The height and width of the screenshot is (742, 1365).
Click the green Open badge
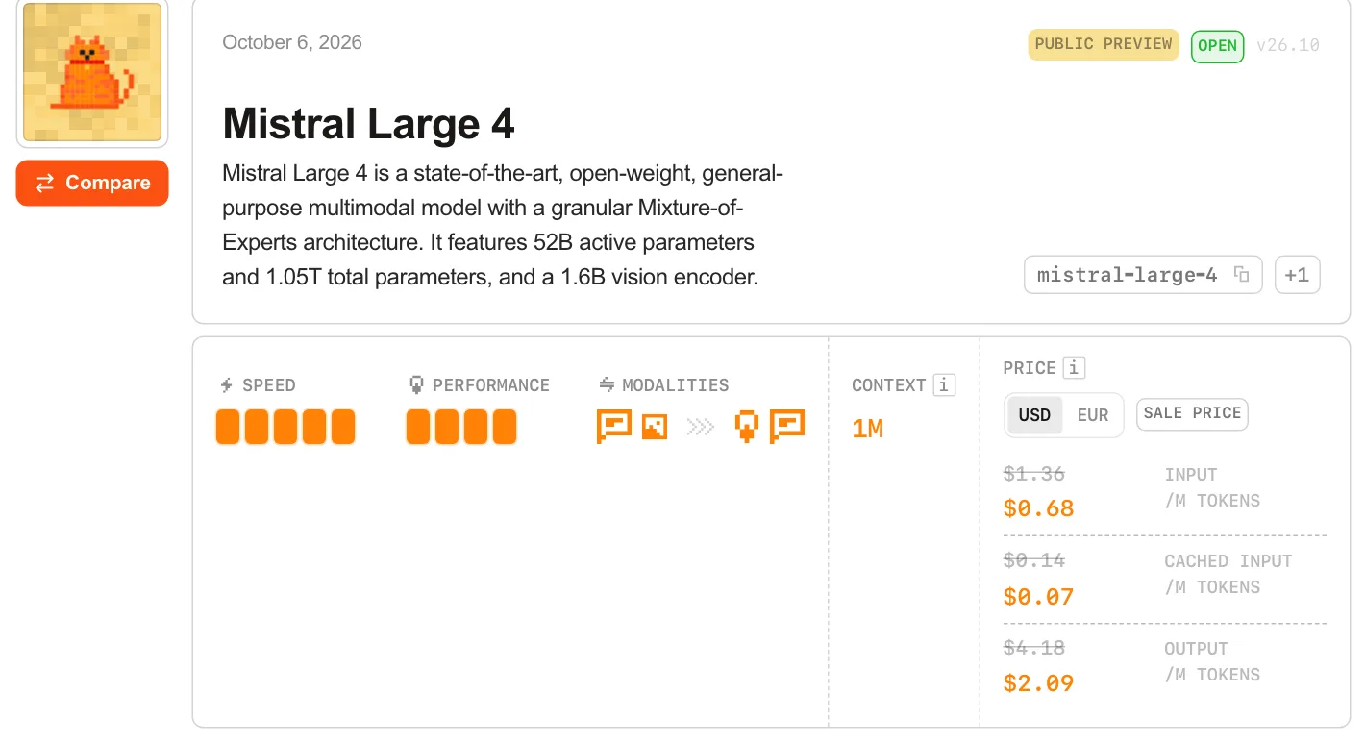(x=1218, y=46)
